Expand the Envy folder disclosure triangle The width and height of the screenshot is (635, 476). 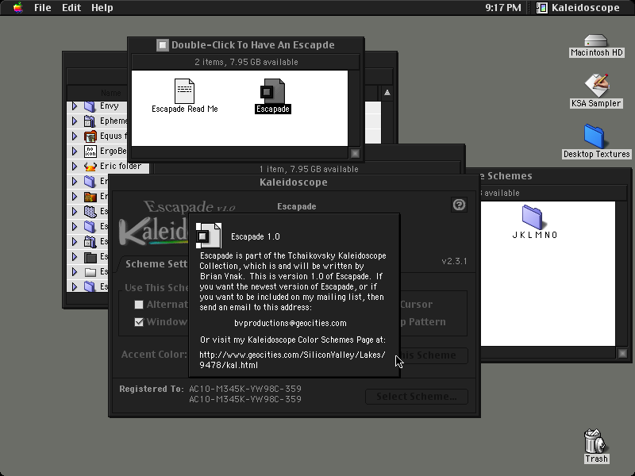point(75,106)
